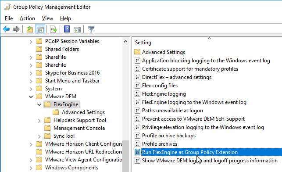Select Run FlexEngine as Group Policy Extension
The width and height of the screenshot is (282, 172).
(190, 152)
